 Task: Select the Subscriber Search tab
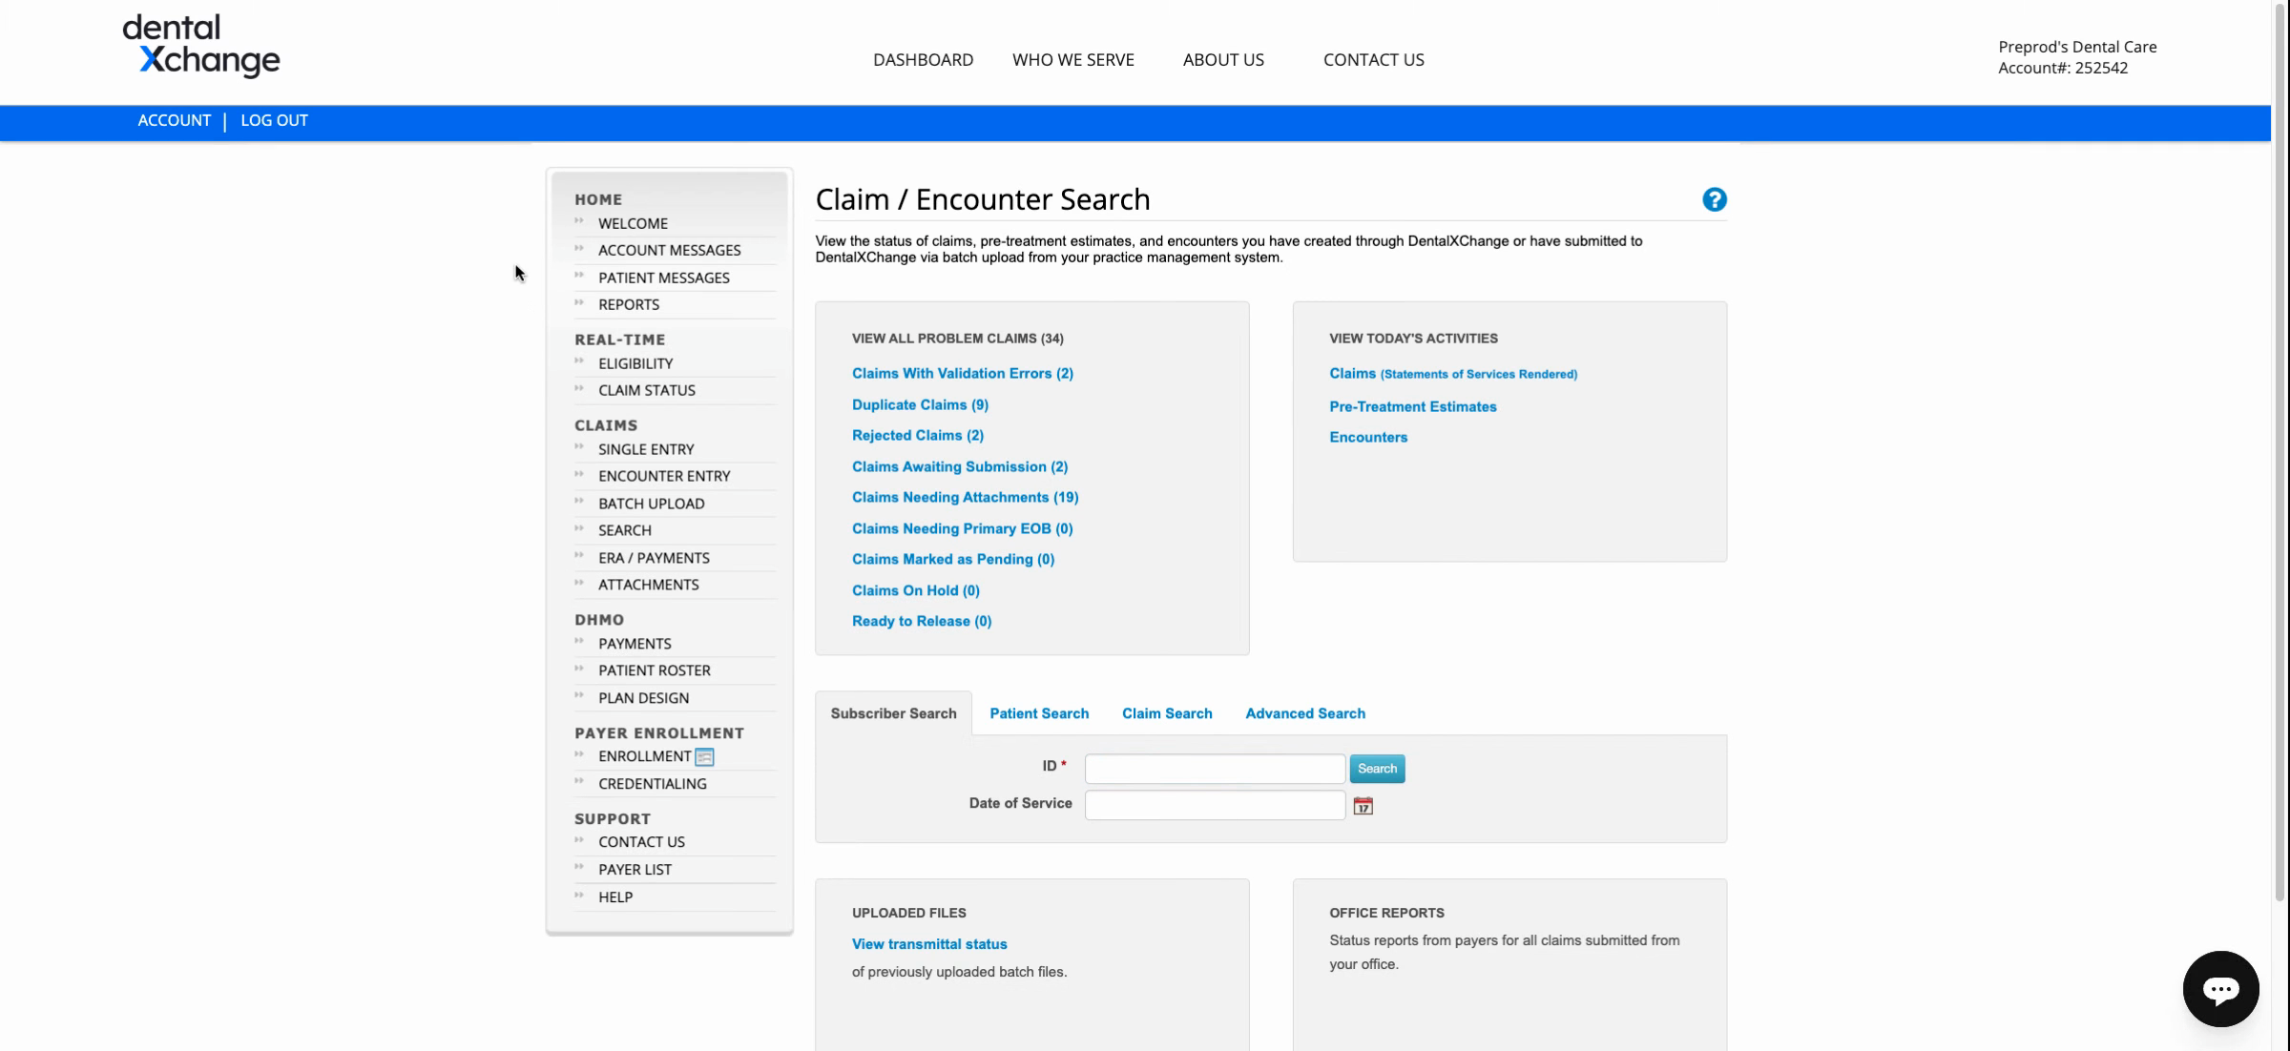(893, 713)
